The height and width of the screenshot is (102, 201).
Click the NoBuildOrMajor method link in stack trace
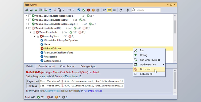pyautogui.click(x=70, y=91)
